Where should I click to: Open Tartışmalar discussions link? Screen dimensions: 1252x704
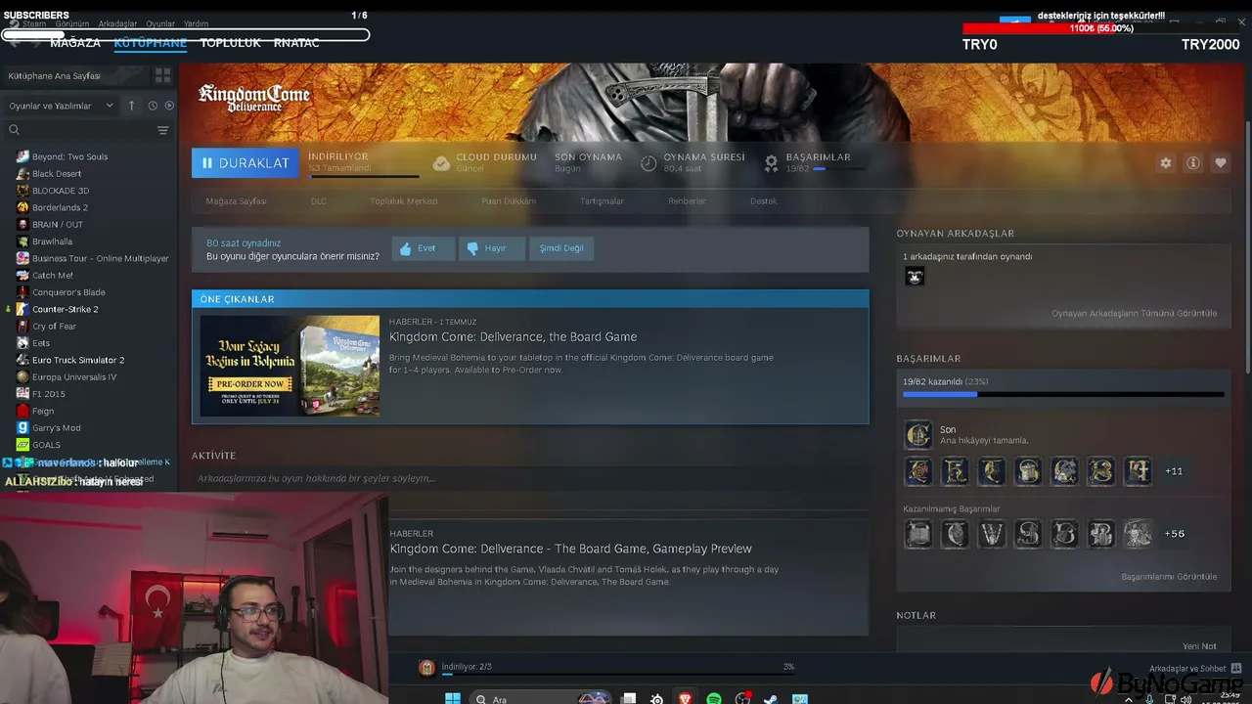[x=602, y=201]
